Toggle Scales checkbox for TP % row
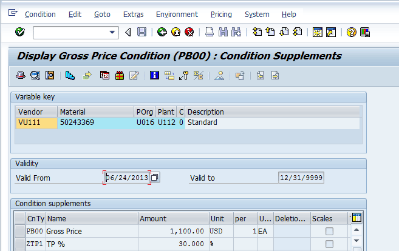This screenshot has width=399, height=251. click(329, 244)
